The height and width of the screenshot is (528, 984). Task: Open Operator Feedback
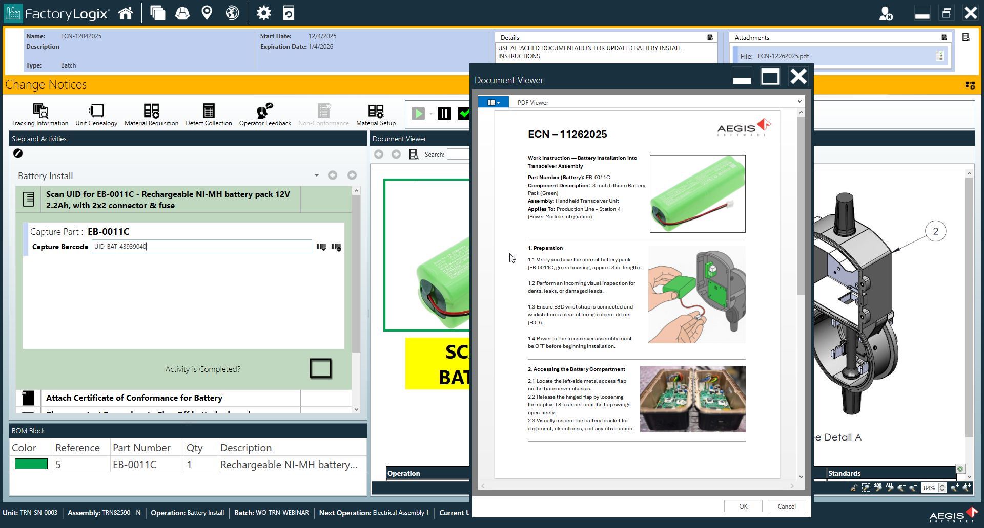(x=264, y=114)
